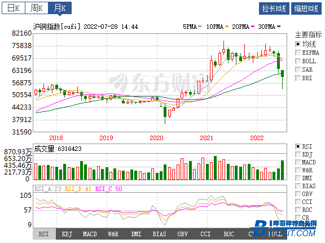This screenshot has height=243, width=325.
Task: Select the RSI tab in the bottom bar
Action: point(44,234)
